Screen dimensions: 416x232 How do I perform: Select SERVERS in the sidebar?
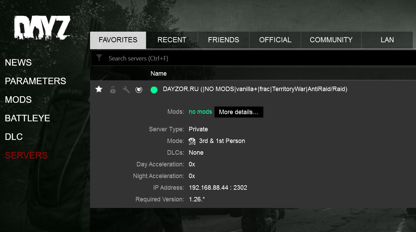26,155
